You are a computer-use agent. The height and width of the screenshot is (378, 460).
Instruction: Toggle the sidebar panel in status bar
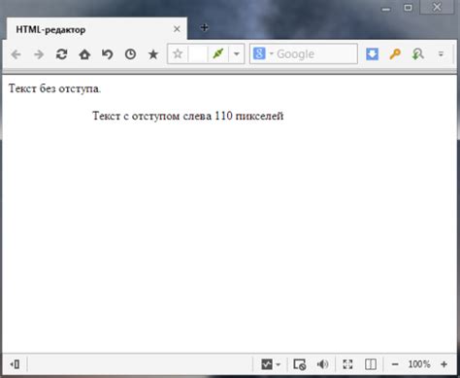pyautogui.click(x=15, y=364)
